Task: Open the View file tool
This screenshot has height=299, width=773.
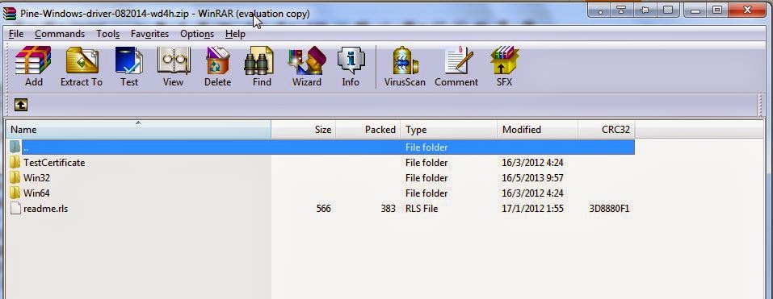Action: click(173, 66)
